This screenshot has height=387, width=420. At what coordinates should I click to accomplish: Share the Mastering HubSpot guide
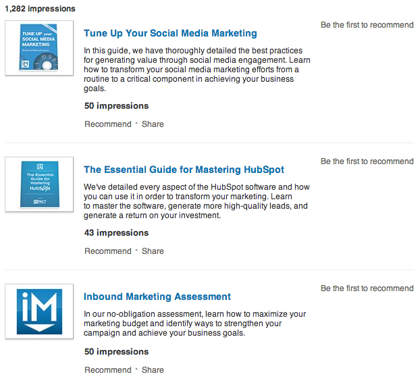(153, 251)
